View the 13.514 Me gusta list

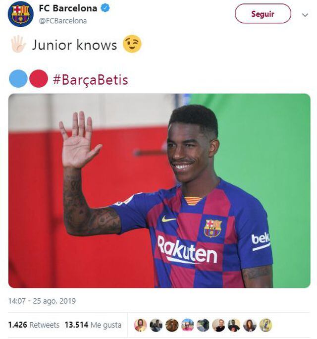(x=94, y=325)
